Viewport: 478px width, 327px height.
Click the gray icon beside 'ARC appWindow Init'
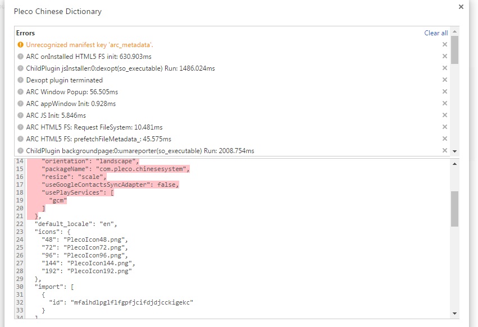tap(20, 104)
